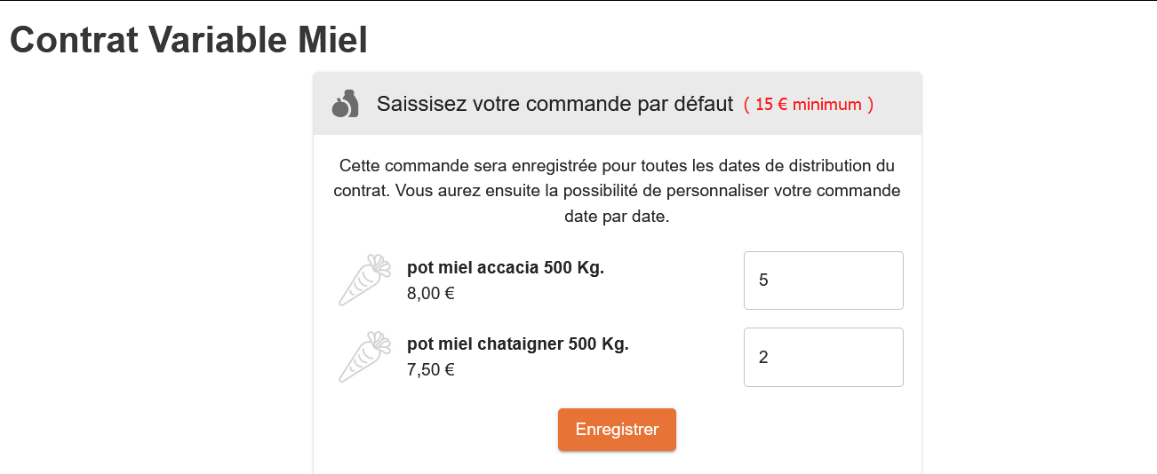Click carrot icon beside pot miel chataigner
The image size is (1157, 474).
click(364, 357)
